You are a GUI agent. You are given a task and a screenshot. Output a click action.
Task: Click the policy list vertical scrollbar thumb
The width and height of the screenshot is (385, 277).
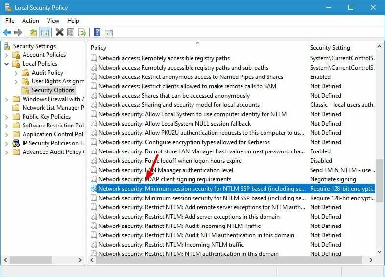pyautogui.click(x=379, y=180)
